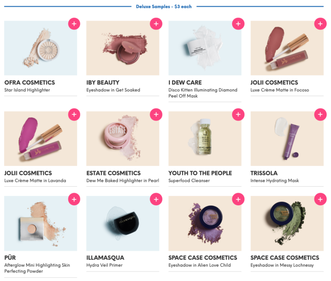Screen dimensions: 331x281
Task: Add Jolii Luxe Crème Matte in Focoso plus icon
Action: point(320,23)
